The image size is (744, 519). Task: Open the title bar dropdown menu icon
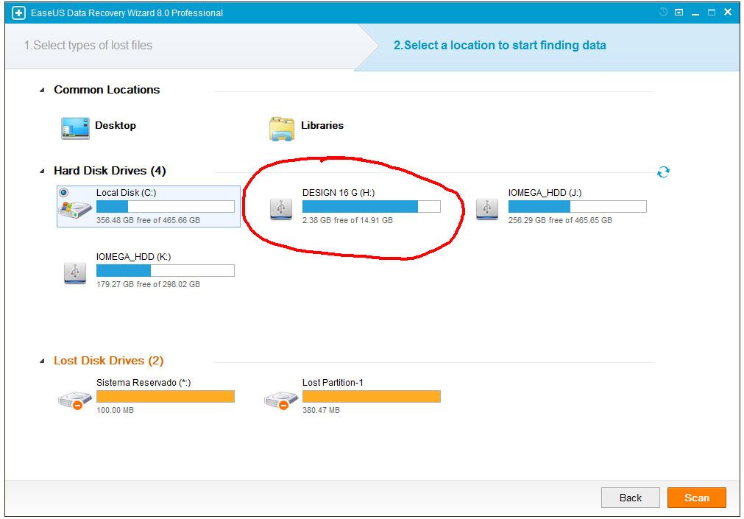[x=679, y=13]
